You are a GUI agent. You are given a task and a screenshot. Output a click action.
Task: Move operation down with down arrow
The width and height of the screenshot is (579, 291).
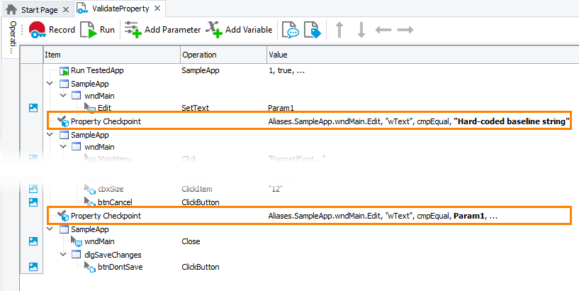361,30
